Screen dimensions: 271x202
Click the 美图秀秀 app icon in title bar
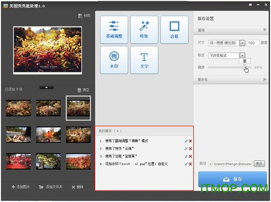tap(5, 6)
